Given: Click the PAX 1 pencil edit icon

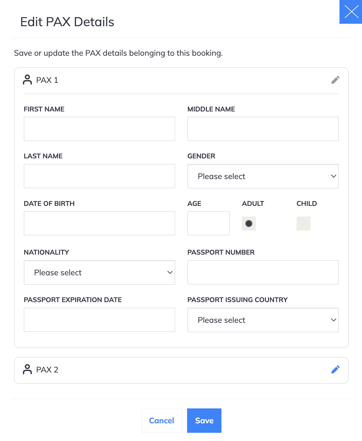Looking at the screenshot, I should [x=335, y=80].
